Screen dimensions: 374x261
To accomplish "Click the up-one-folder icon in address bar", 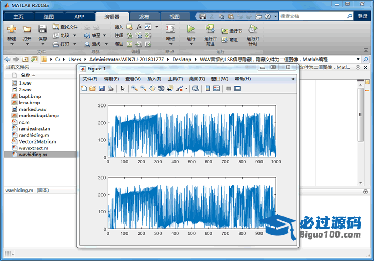I will [x=25, y=59].
